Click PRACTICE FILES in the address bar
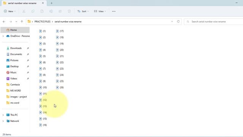Viewport: 243px width, 137px height. 42,22
